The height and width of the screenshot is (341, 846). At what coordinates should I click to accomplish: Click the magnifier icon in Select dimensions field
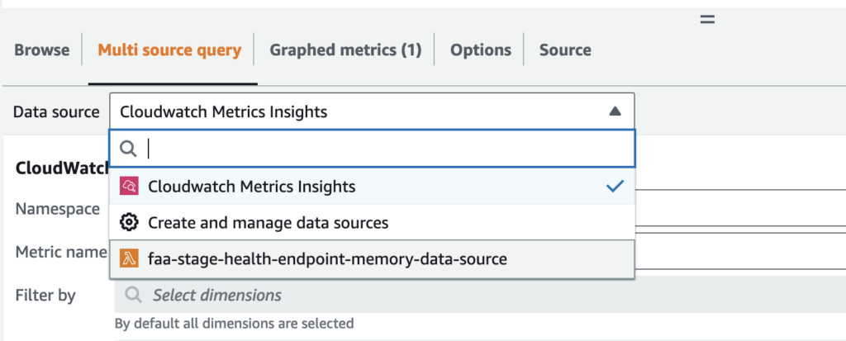pyautogui.click(x=133, y=295)
